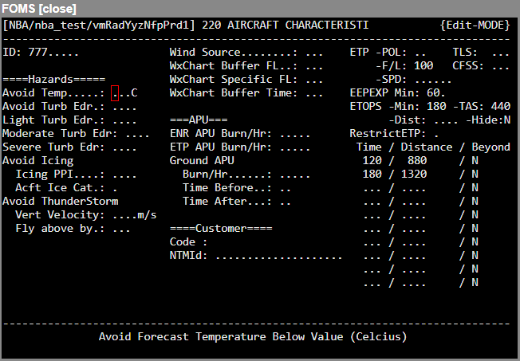Click the 220 AIRCRAFT CHARACTERISTI title
The height and width of the screenshot is (361, 520).
click(x=286, y=26)
